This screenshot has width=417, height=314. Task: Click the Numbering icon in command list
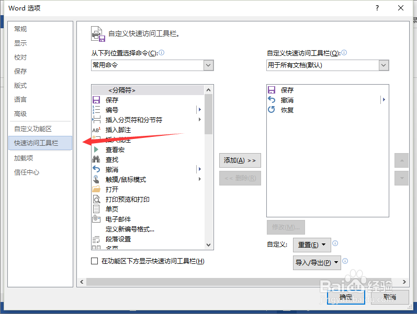click(96, 110)
